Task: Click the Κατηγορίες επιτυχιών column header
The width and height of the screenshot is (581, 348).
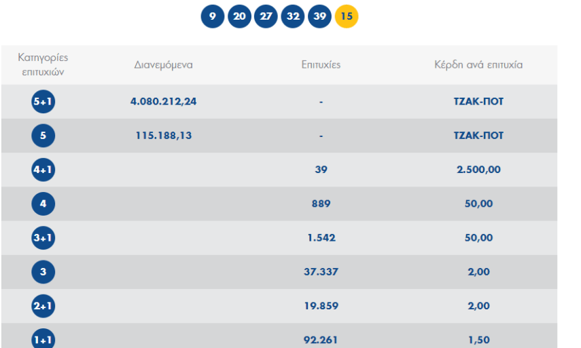Action: (43, 64)
